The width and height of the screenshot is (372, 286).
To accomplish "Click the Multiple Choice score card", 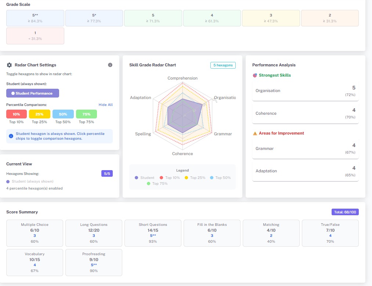I will 35,233.
